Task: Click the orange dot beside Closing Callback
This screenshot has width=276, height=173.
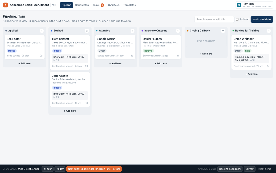Action: (188, 31)
